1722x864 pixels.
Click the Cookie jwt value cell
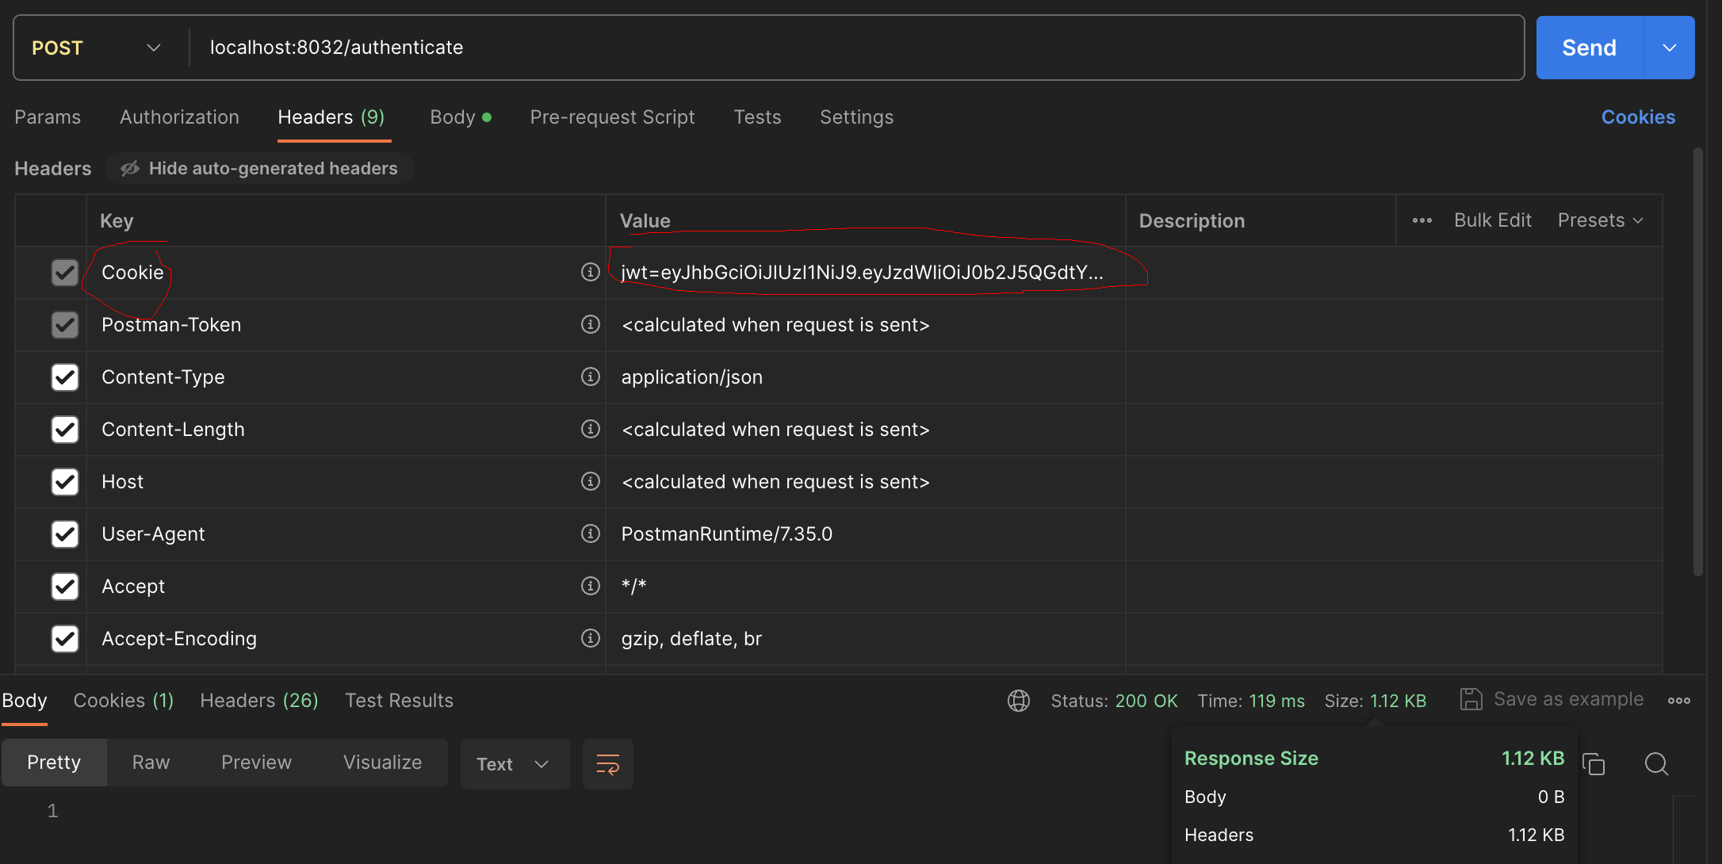[x=865, y=273]
